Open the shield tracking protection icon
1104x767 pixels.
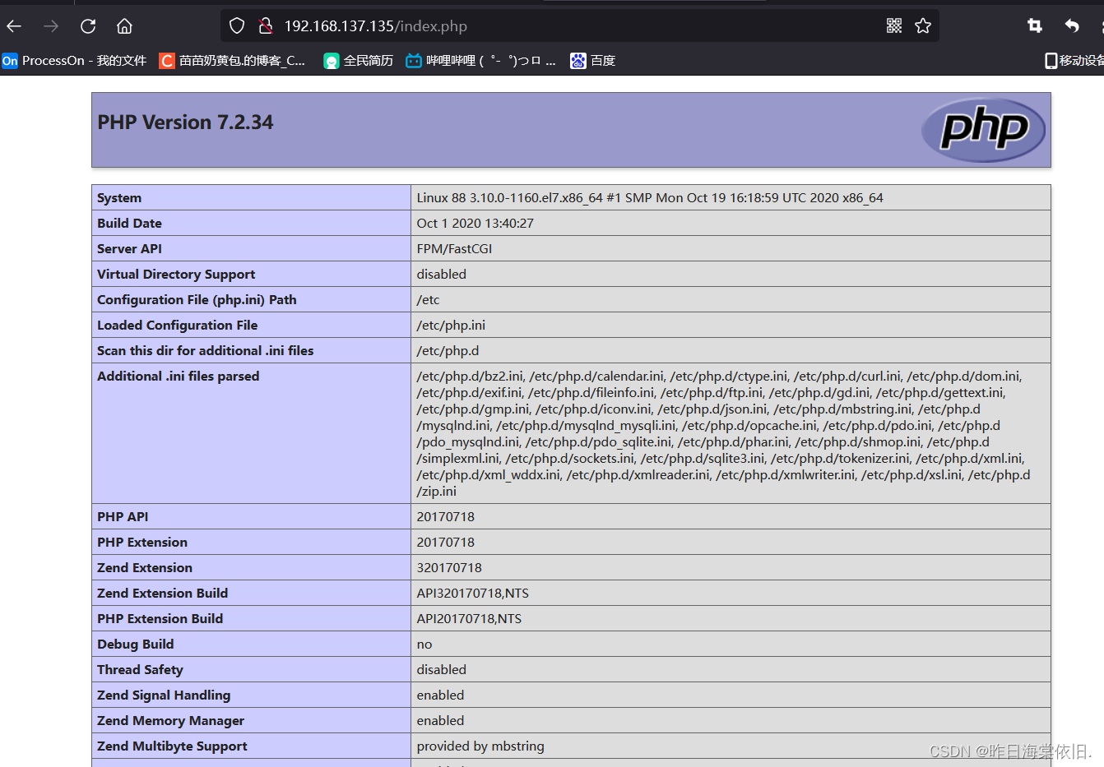coord(237,26)
